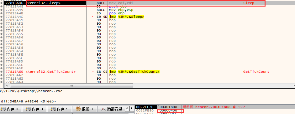
Task: Click the disassembly horizontal scrollbar thumb
Action: click(x=72, y=86)
